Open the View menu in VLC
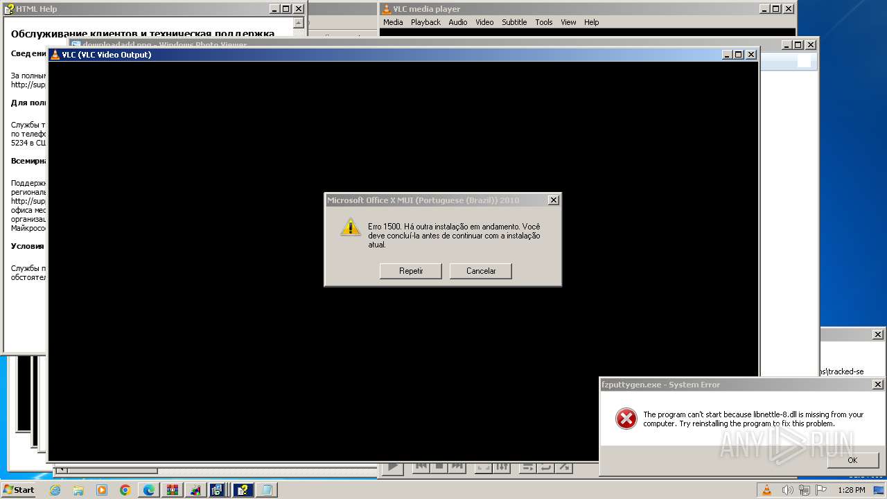 (568, 22)
